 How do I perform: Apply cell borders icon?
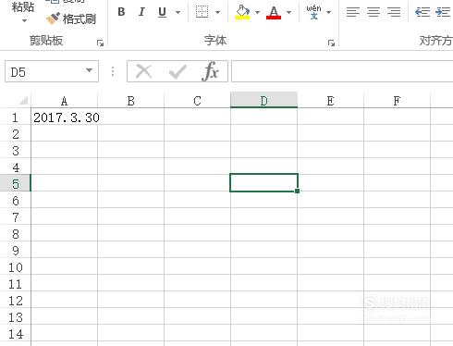202,12
